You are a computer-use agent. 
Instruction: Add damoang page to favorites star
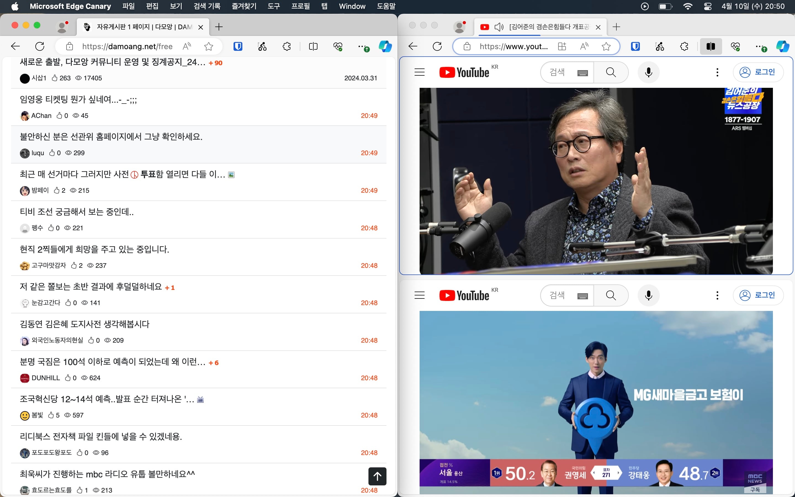point(209,46)
